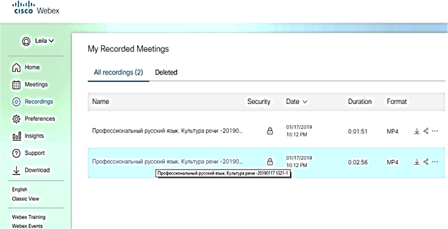Share the 0:01:51 recording
This screenshot has height=229, width=448.
[x=426, y=131]
